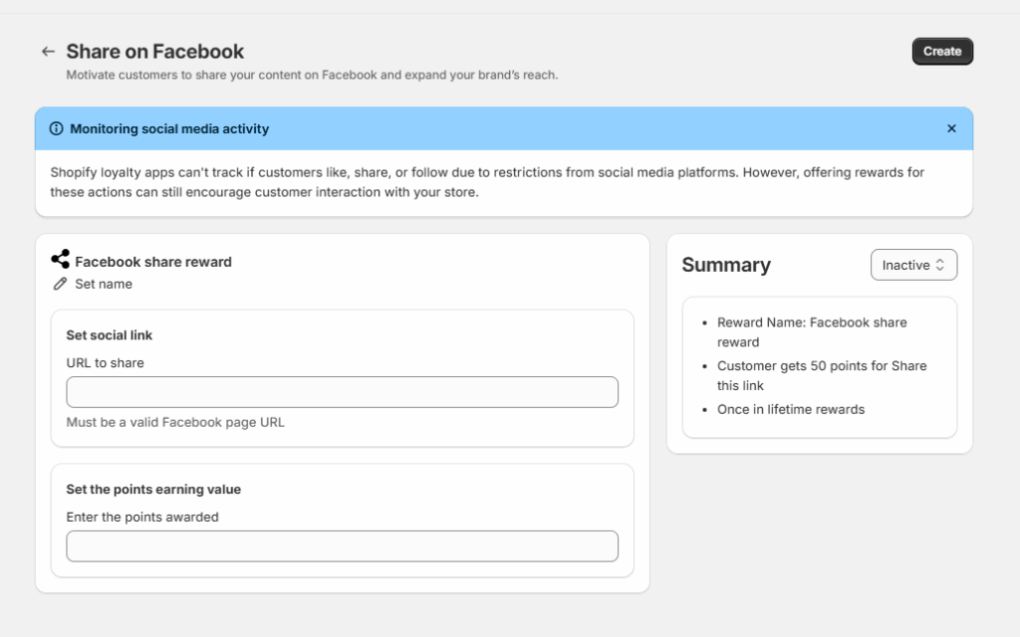This screenshot has width=1020, height=637.
Task: Click the Summary heading
Action: coord(726,265)
